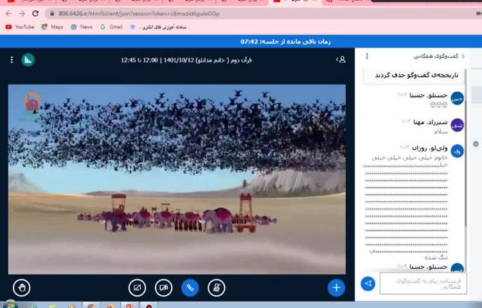The image size is (482, 308).
Task: Open the Maps bookmark
Action: point(52,27)
